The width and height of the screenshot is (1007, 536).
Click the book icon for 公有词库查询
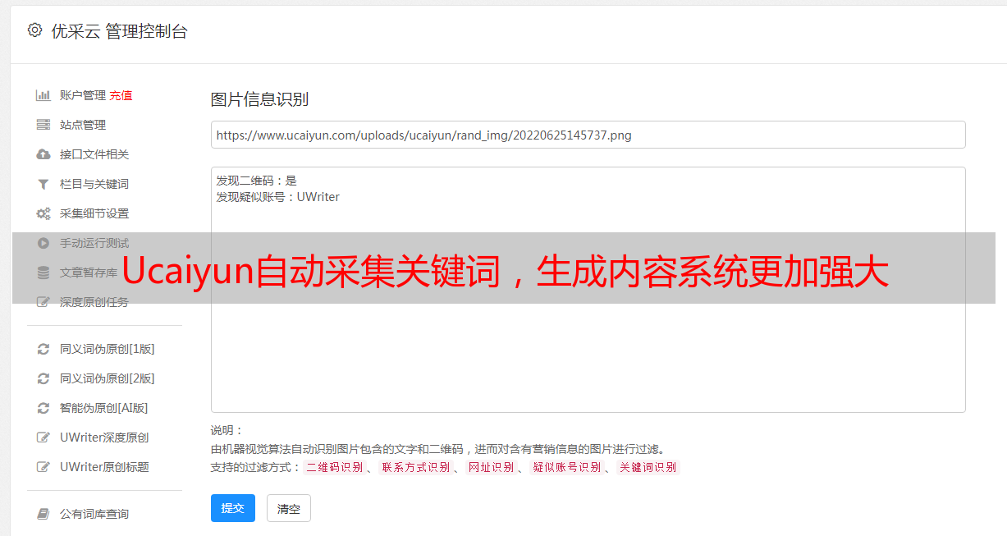tap(43, 514)
